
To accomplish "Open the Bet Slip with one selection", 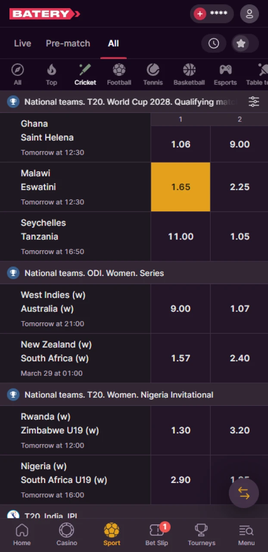I will pos(156,534).
